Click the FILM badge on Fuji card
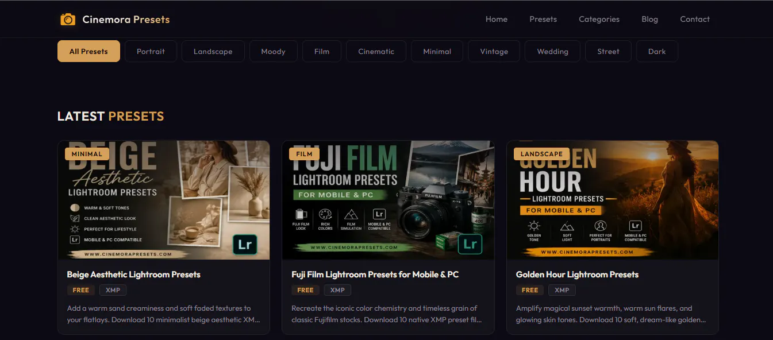Viewport: 773px width, 340px height. [x=304, y=154]
